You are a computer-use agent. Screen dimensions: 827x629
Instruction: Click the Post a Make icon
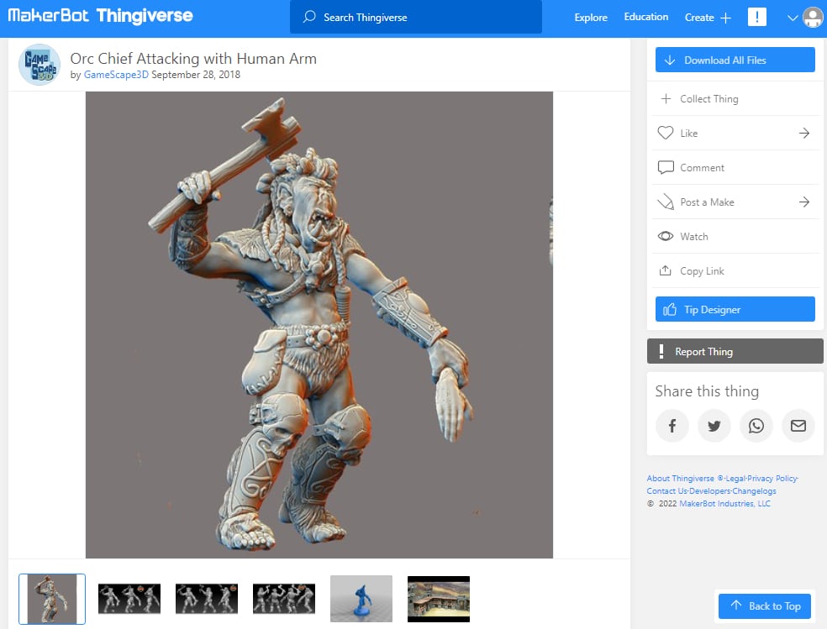pos(666,202)
